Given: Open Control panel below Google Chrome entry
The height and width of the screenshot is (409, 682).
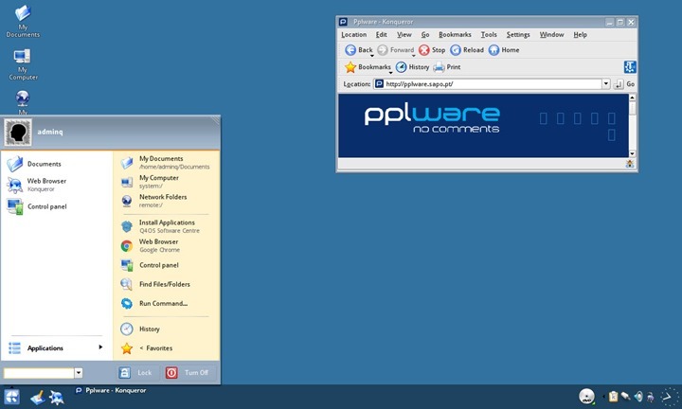Looking at the screenshot, I should click(166, 265).
